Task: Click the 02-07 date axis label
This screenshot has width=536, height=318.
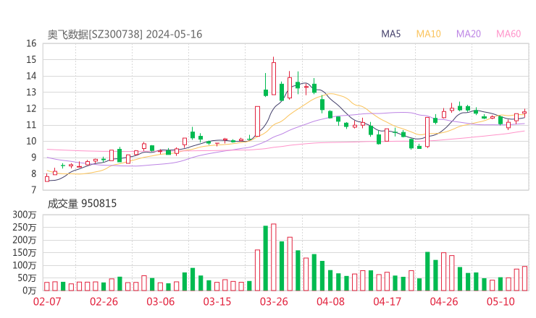Action: (x=47, y=301)
